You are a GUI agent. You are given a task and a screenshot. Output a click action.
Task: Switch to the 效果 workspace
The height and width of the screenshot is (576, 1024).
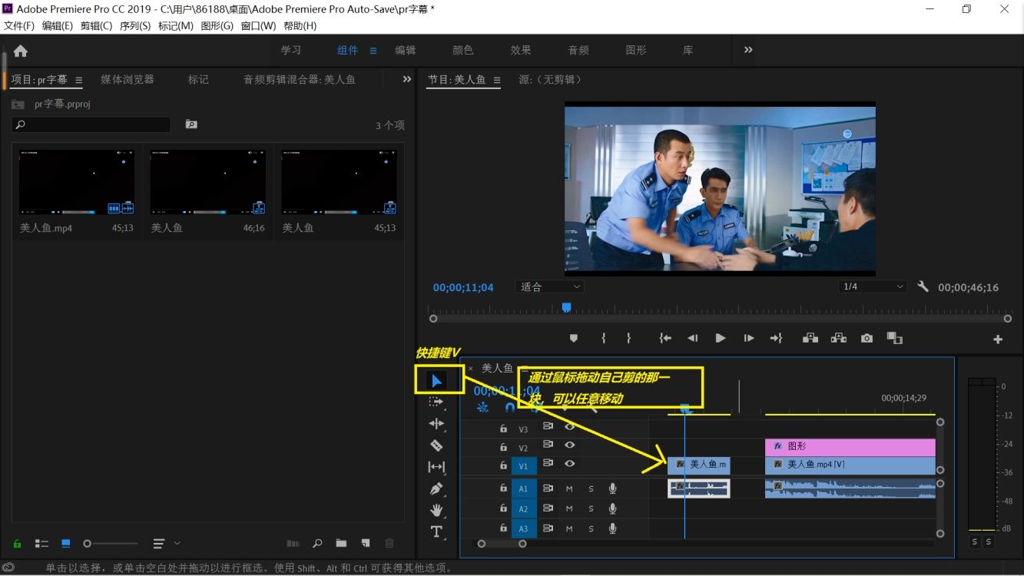click(521, 50)
